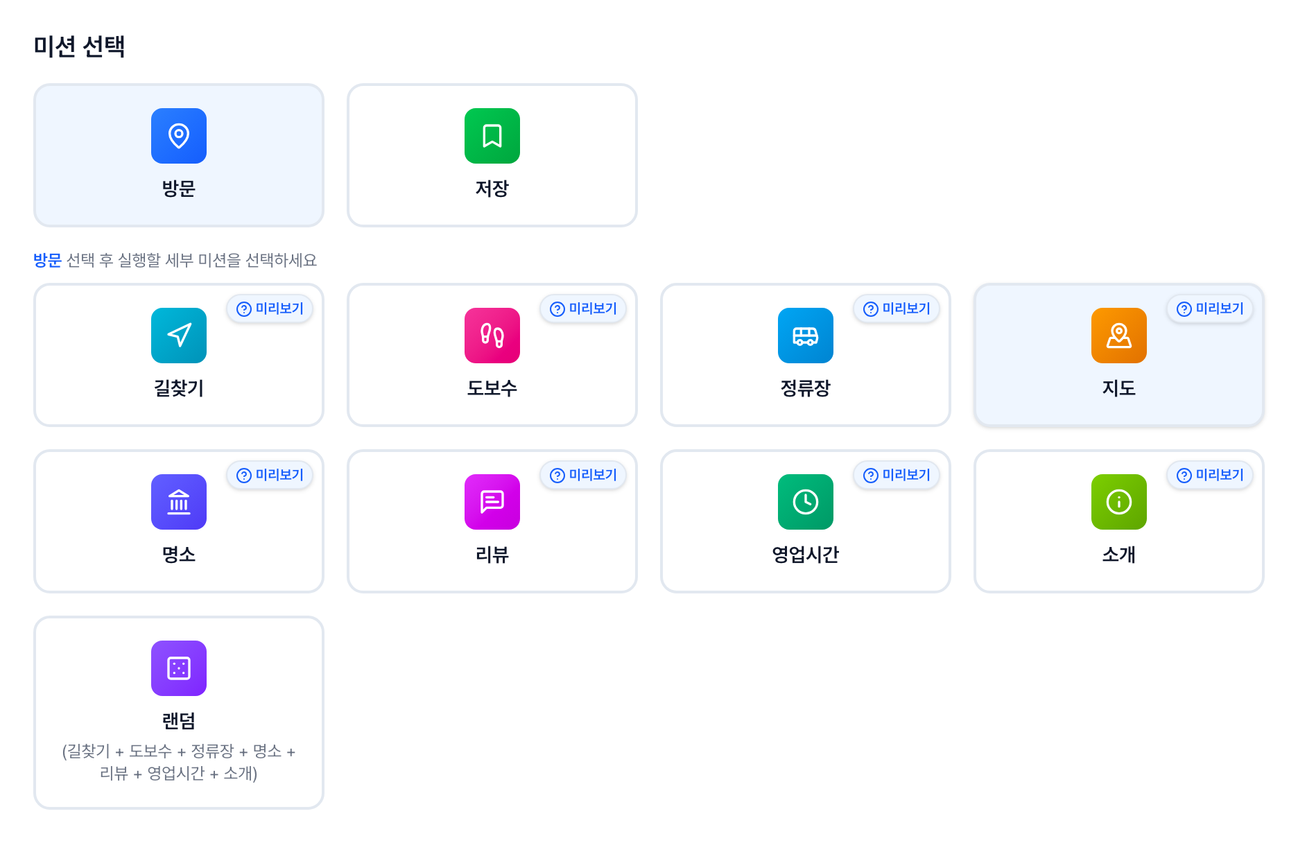Show 미리보기 preview for 정류장
Image resolution: width=1298 pixels, height=843 pixels.
click(x=897, y=308)
